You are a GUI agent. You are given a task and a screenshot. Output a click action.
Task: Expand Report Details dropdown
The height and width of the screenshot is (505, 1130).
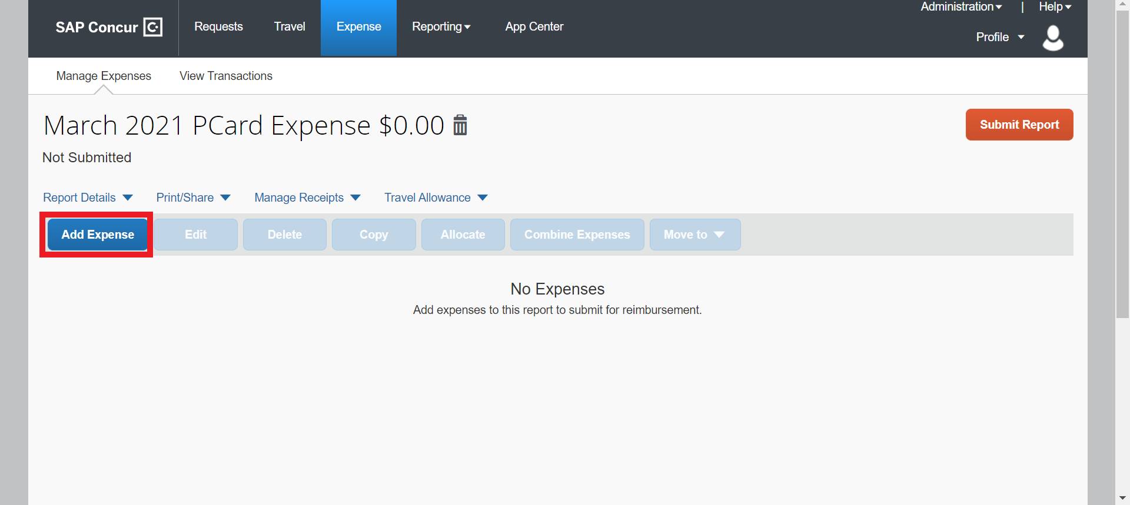coord(88,198)
